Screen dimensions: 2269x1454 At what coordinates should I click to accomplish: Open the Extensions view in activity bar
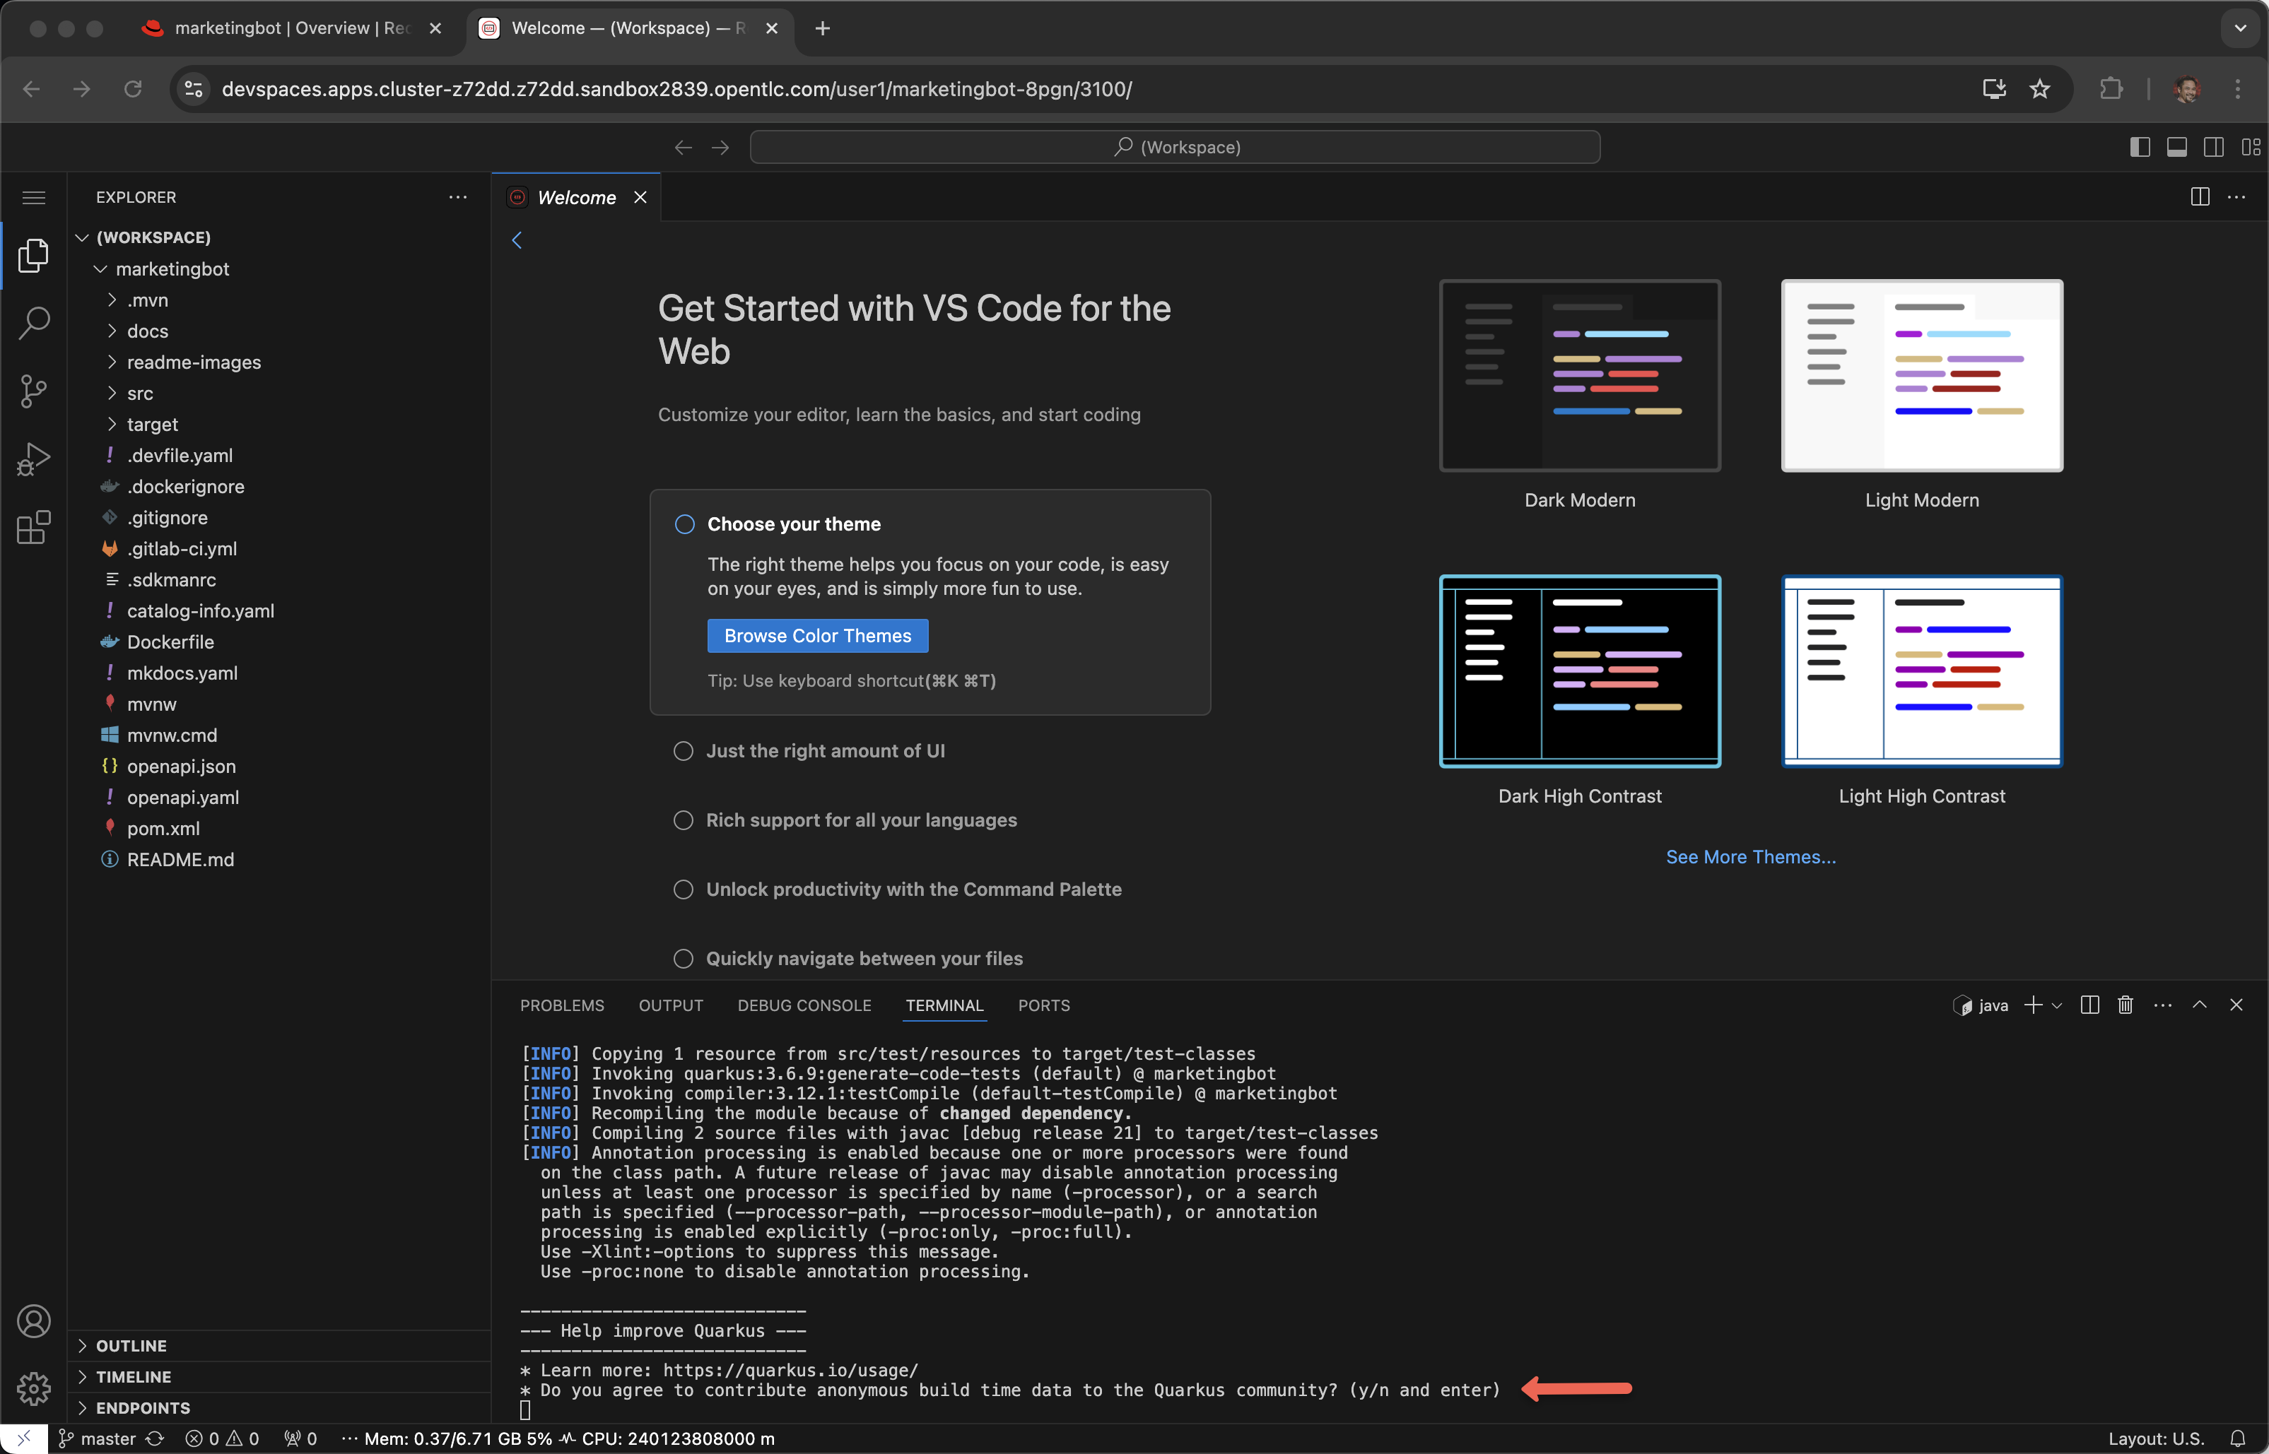33,528
